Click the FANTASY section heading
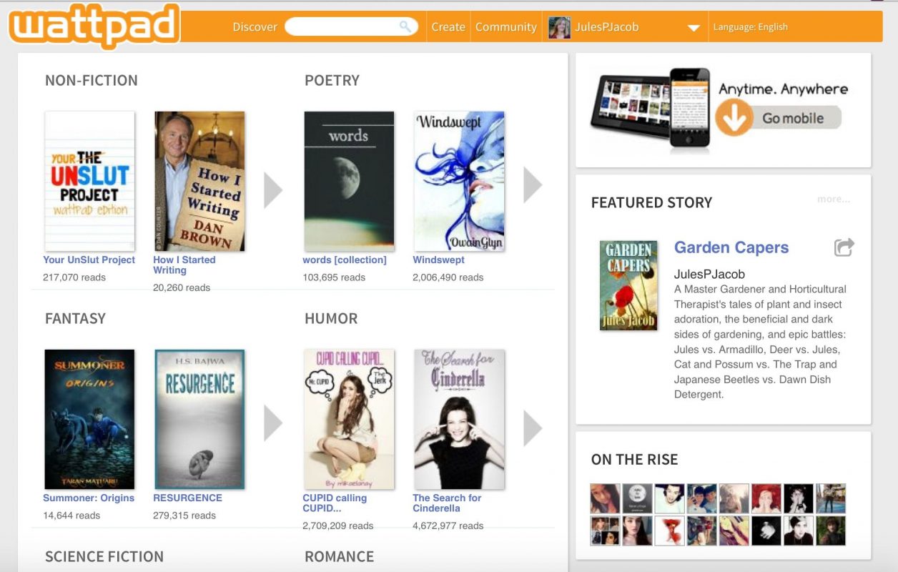The image size is (898, 572). coord(75,319)
